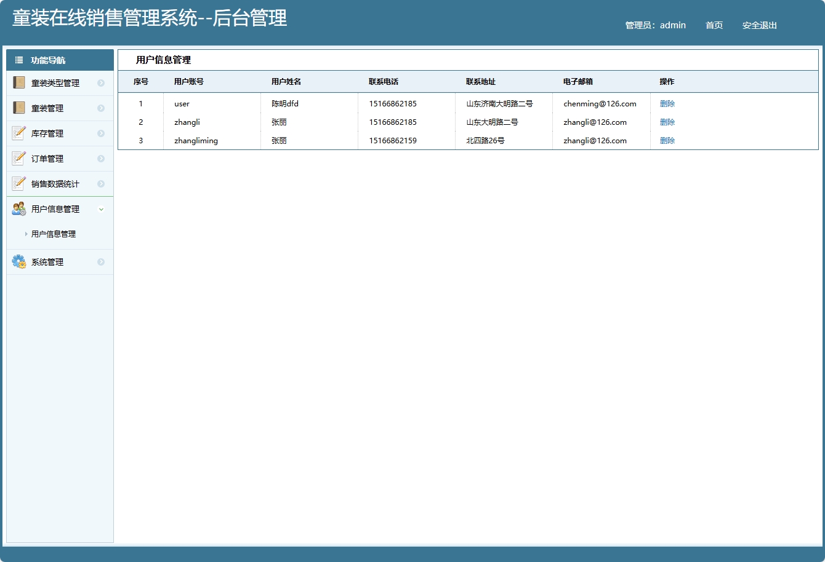Delete user account user via 删除 link
This screenshot has width=825, height=562.
point(667,103)
